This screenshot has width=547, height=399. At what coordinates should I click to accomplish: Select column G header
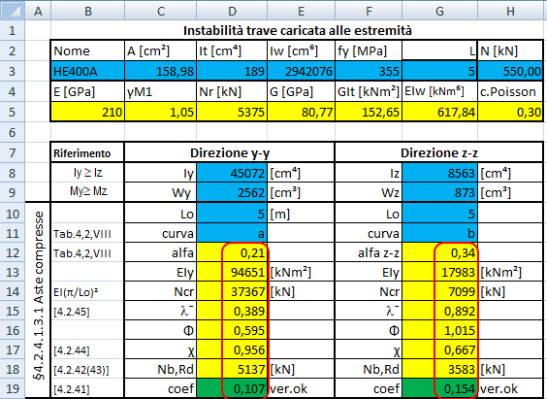click(x=439, y=11)
